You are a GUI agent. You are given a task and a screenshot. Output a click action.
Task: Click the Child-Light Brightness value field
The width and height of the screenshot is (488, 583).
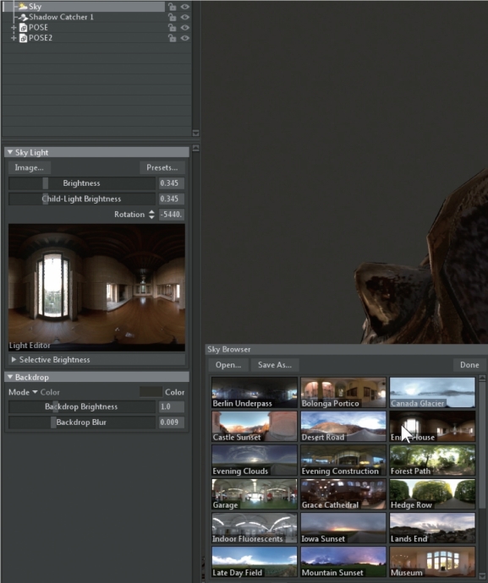171,199
